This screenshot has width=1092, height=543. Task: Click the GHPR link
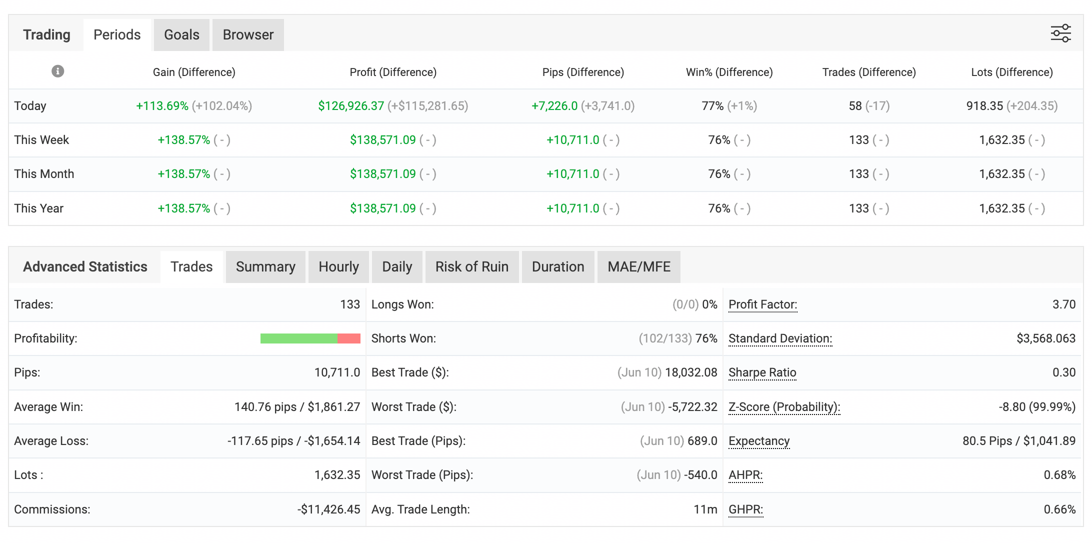[x=745, y=509]
